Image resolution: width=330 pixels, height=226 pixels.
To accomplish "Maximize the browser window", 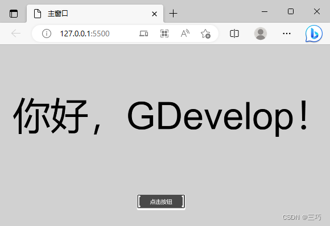I will click(x=291, y=11).
